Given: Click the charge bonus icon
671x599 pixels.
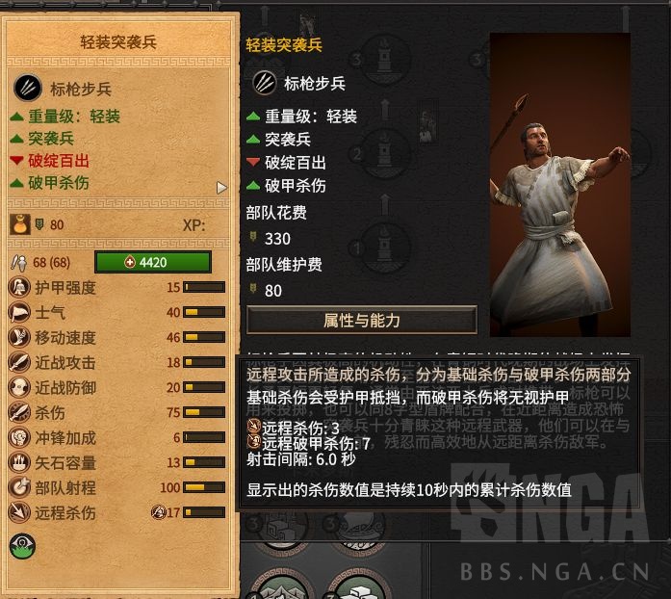Looking at the screenshot, I should [19, 437].
